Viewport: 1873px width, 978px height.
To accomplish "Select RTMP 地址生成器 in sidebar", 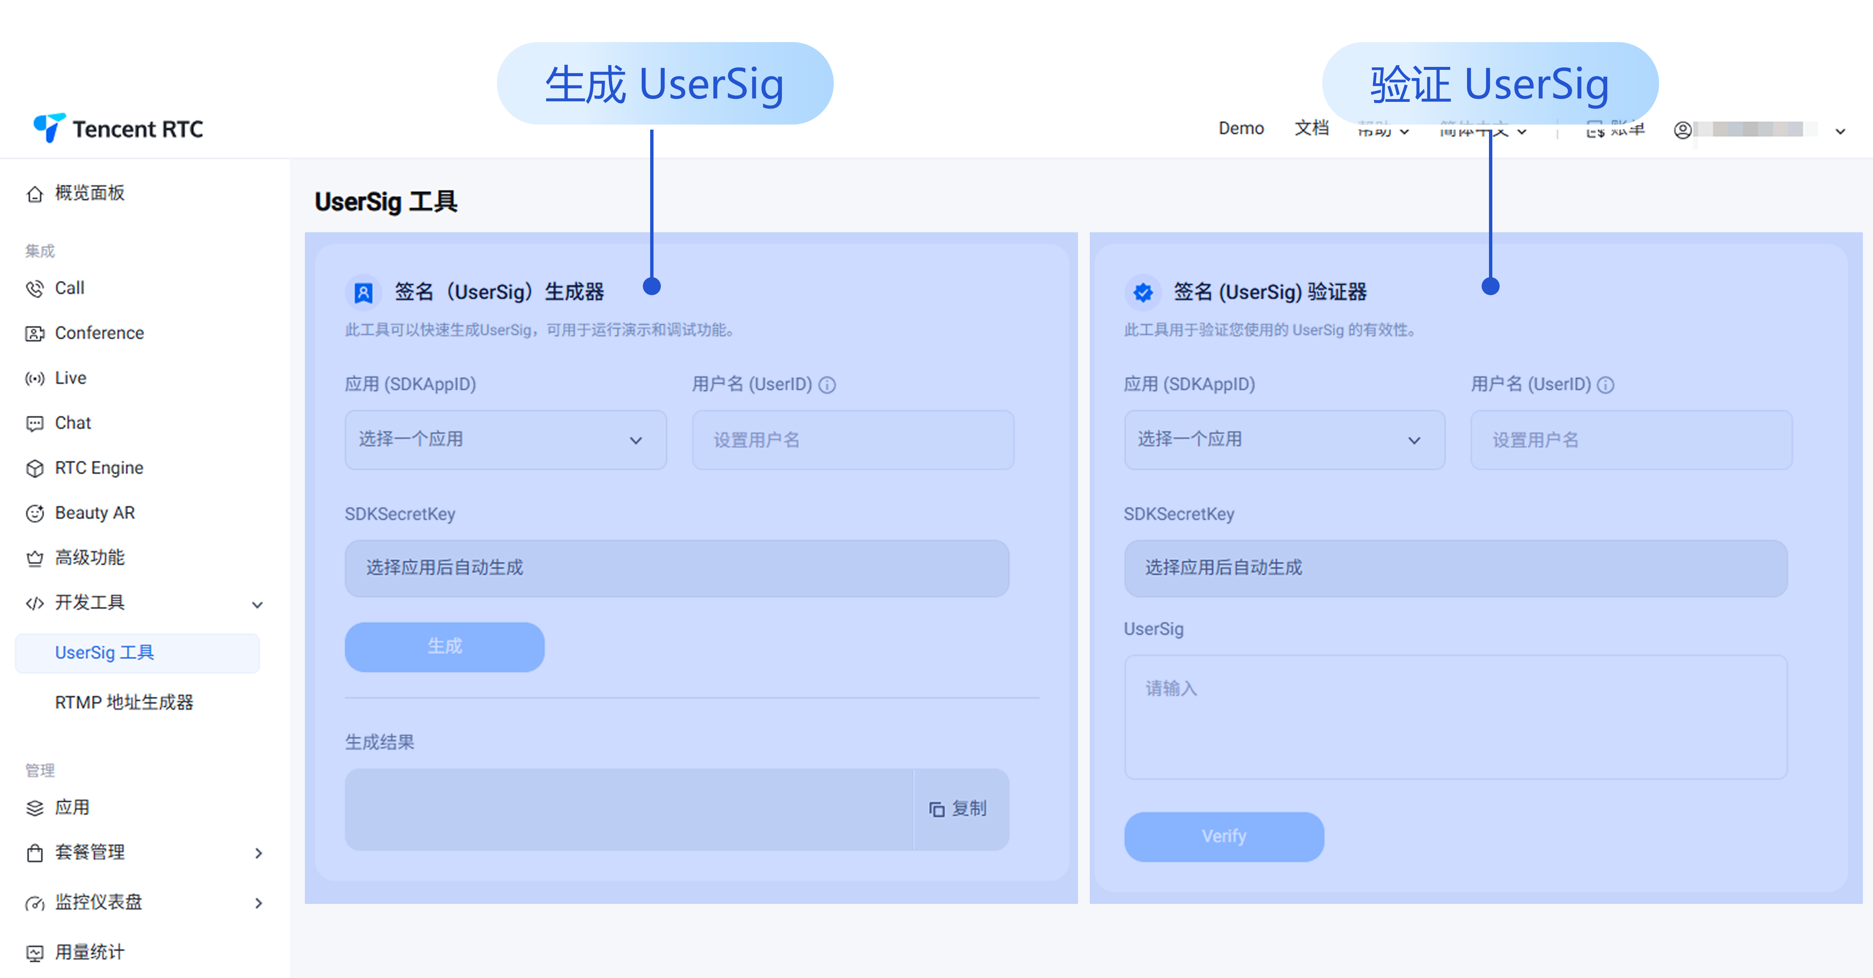I will point(124,703).
